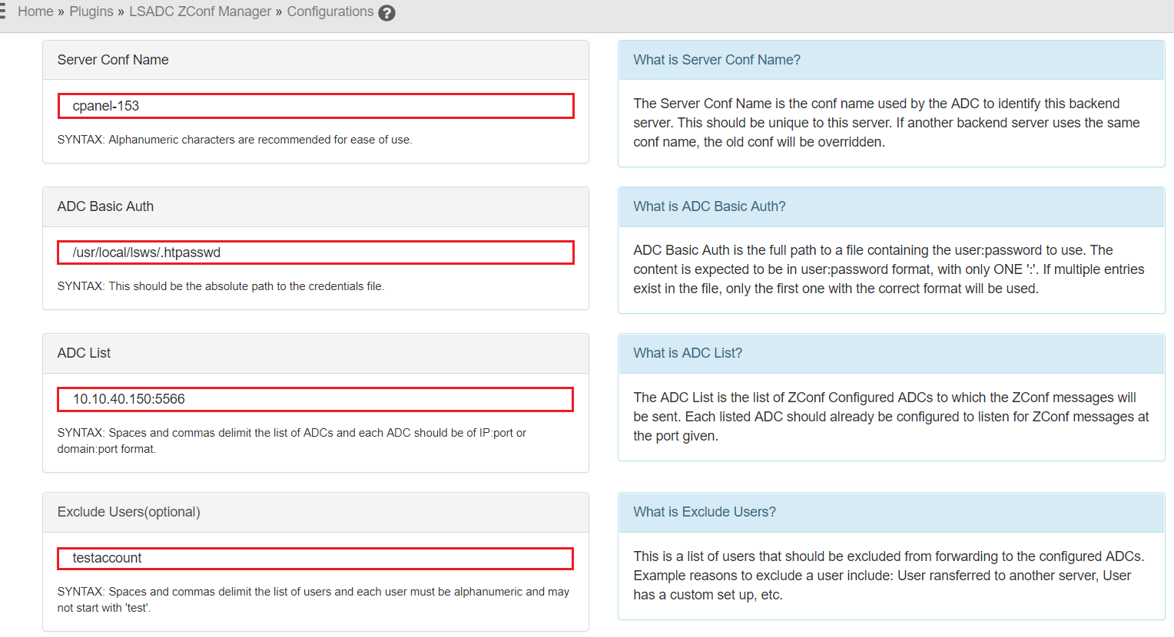Select the Server Conf Name panel header
Screen dimensions: 1174x637
click(316, 60)
